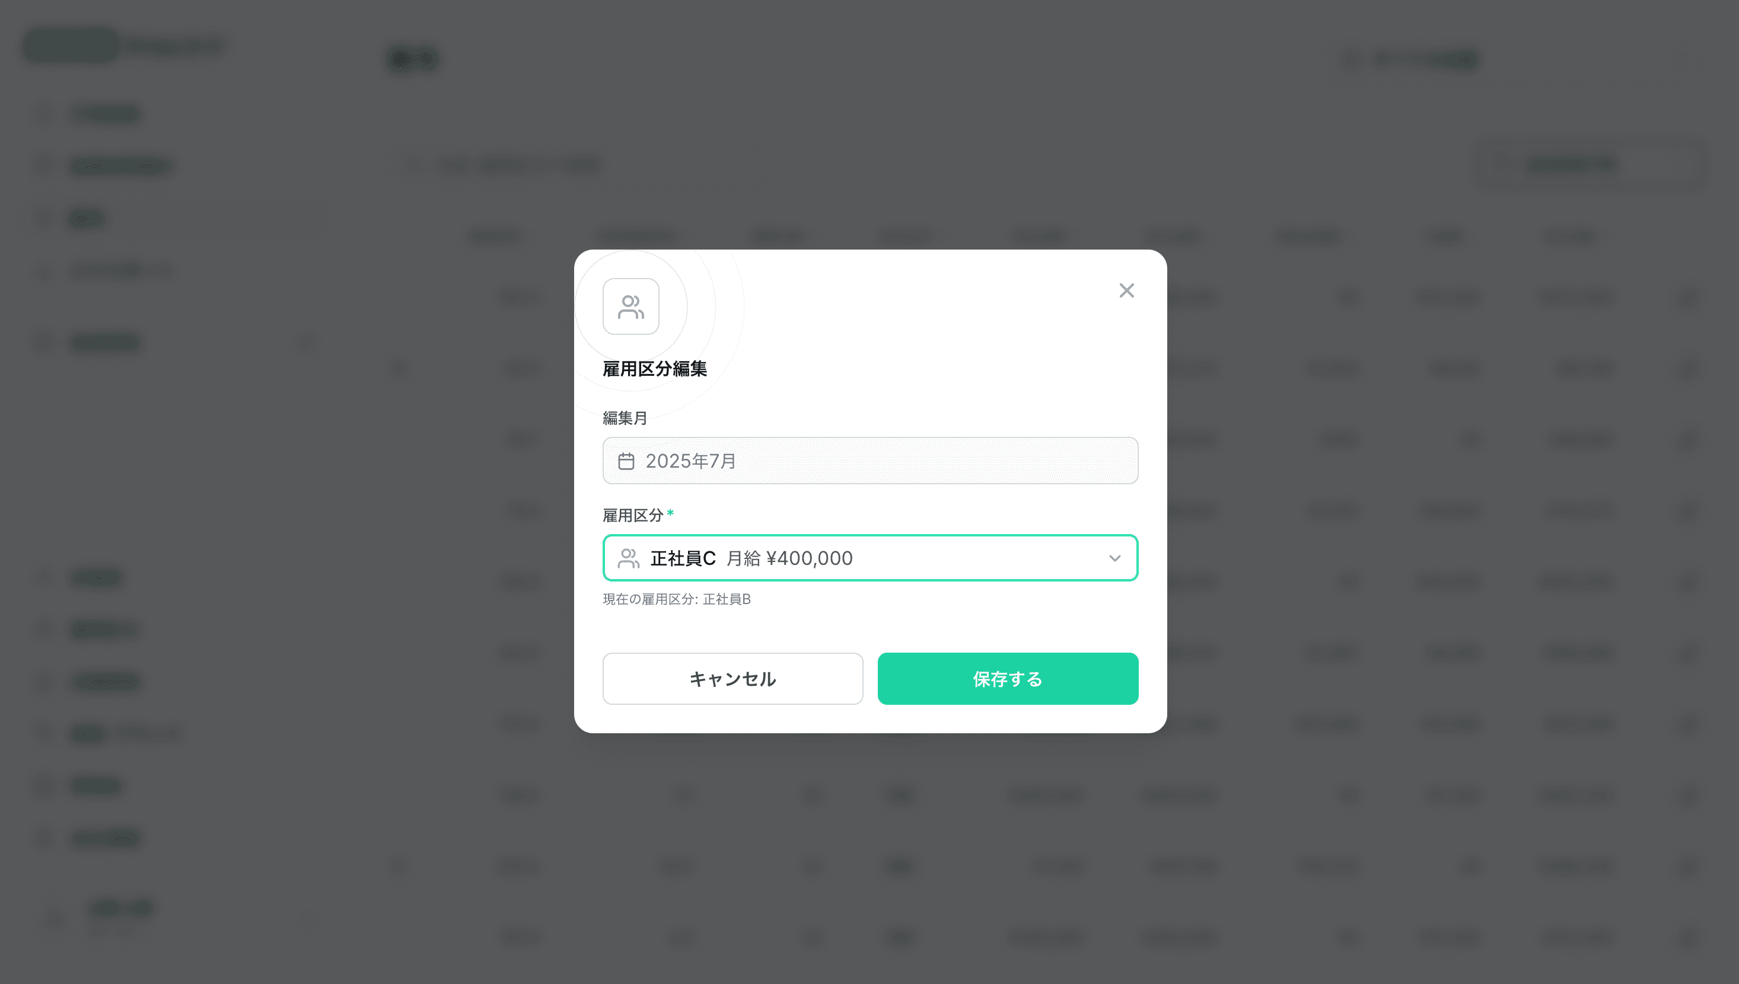Click the blurred outlined button above table headers
The image size is (1739, 984).
pos(1589,164)
